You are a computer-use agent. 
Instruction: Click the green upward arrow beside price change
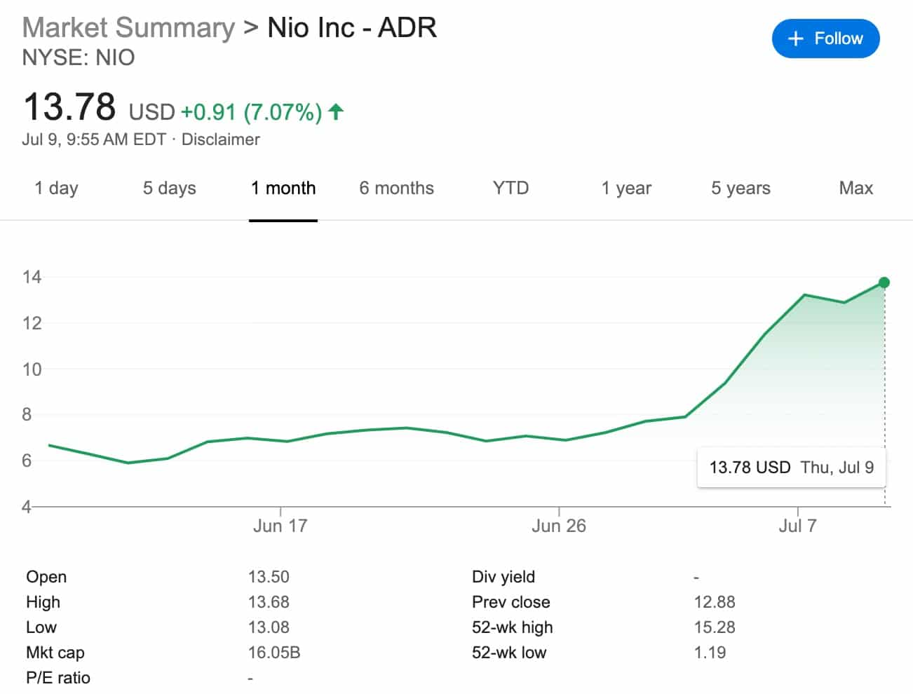[336, 111]
